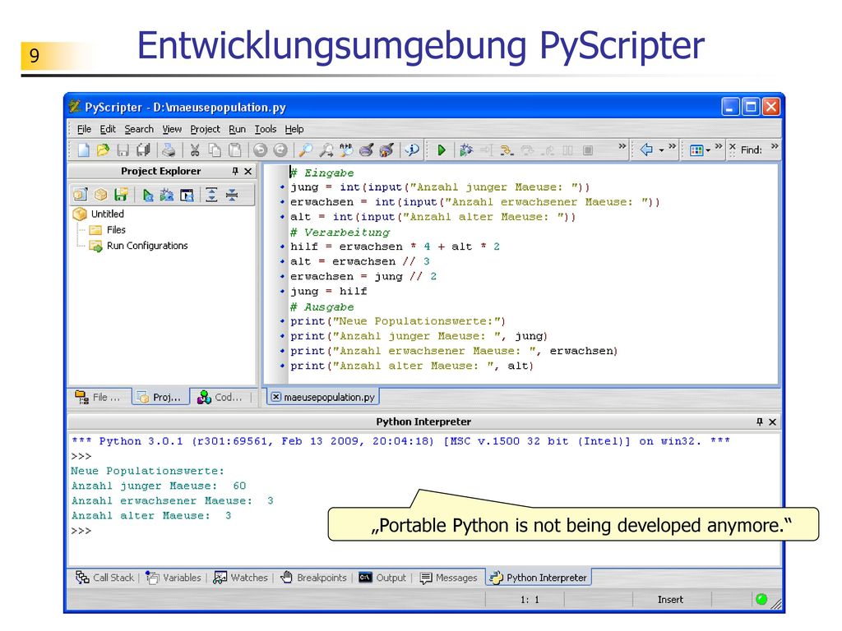This screenshot has height=631, width=842.
Task: Open the Tools menu
Action: coord(266,129)
